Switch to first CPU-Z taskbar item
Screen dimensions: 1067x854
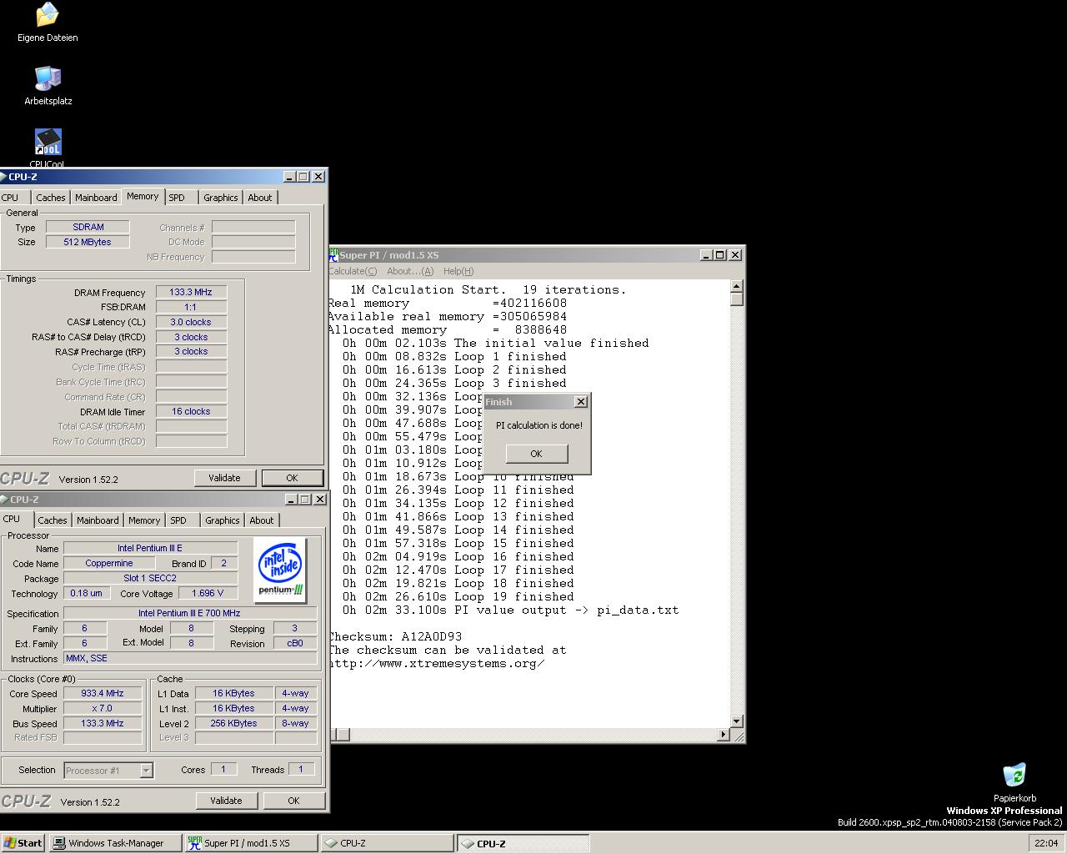(x=387, y=843)
